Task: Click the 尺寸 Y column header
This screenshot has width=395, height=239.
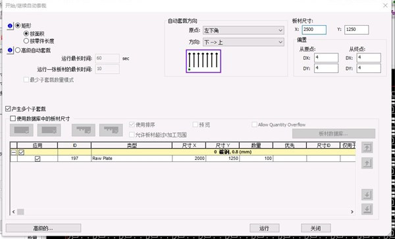Action: point(223,146)
